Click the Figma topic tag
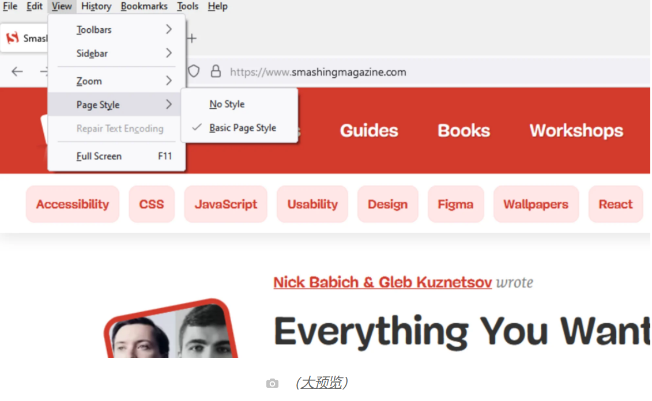Viewport: 652px width, 401px height. tap(455, 204)
